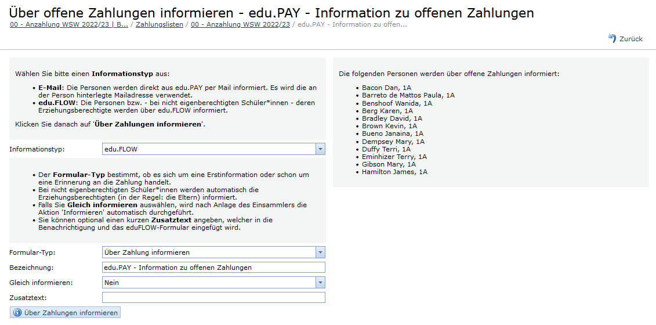The image size is (656, 325).
Task: Click the Zurück back arrow icon
Action: click(612, 38)
